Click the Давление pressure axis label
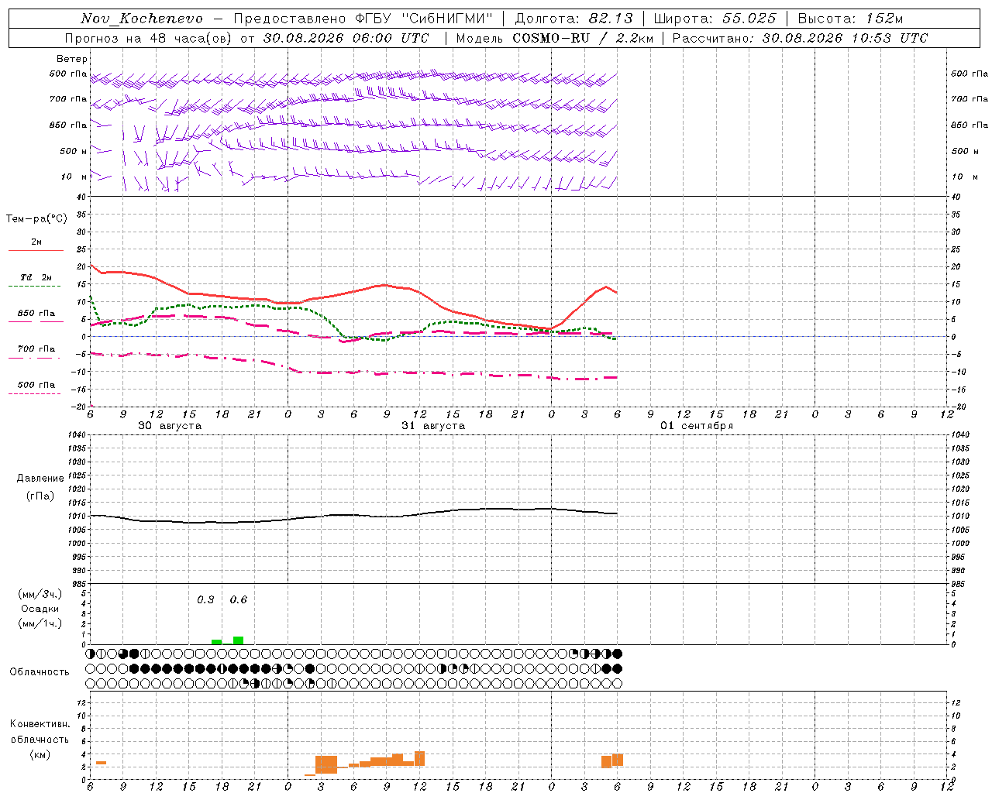Screen dimensions: 992x793 [40, 478]
